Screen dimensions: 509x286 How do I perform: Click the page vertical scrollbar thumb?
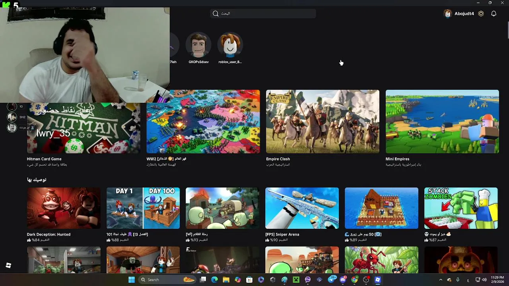[x=507, y=30]
